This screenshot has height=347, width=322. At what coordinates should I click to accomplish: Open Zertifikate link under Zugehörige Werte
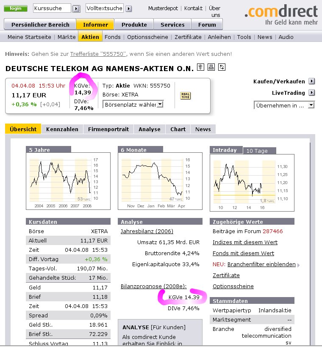[x=226, y=275]
